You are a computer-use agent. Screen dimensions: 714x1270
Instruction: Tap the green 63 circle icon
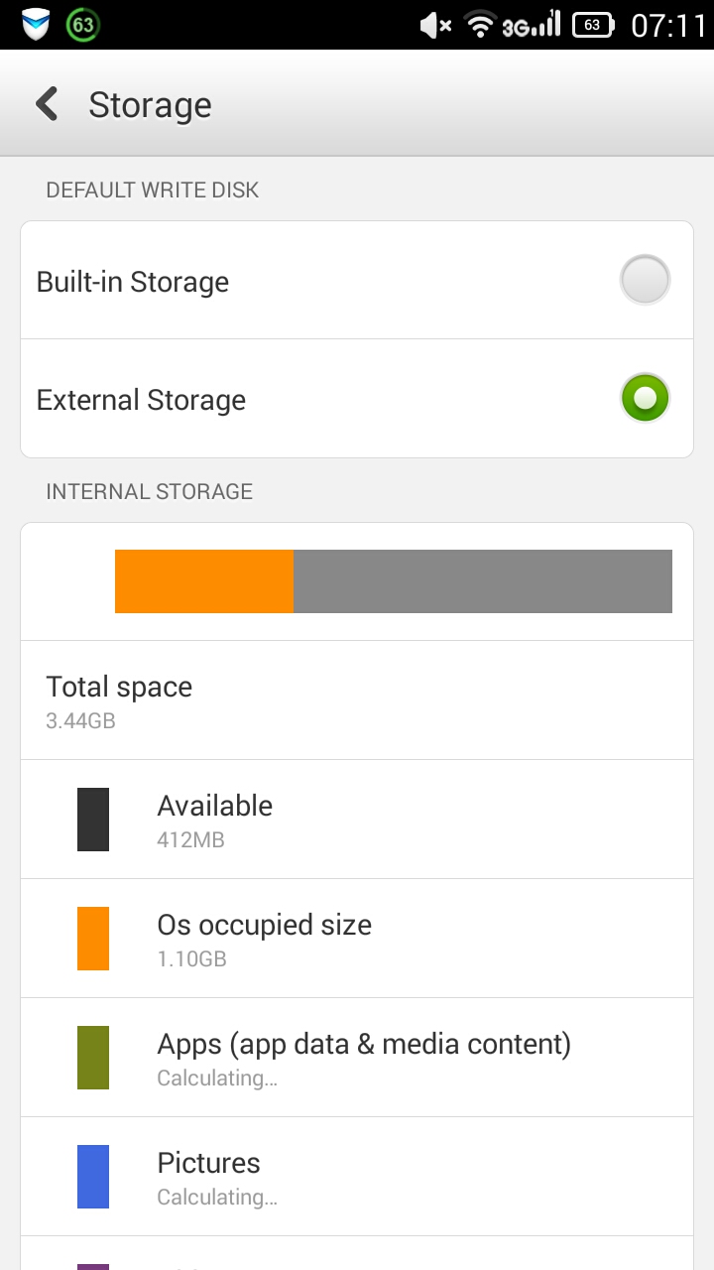click(x=83, y=25)
